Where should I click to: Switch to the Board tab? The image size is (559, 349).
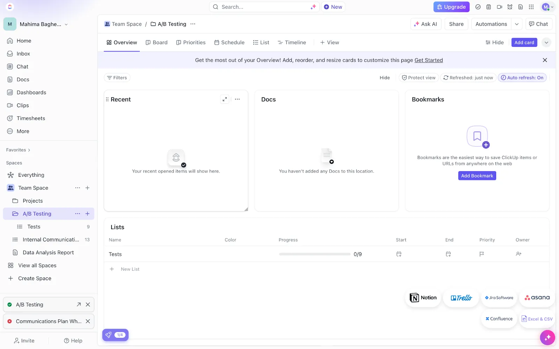click(157, 42)
